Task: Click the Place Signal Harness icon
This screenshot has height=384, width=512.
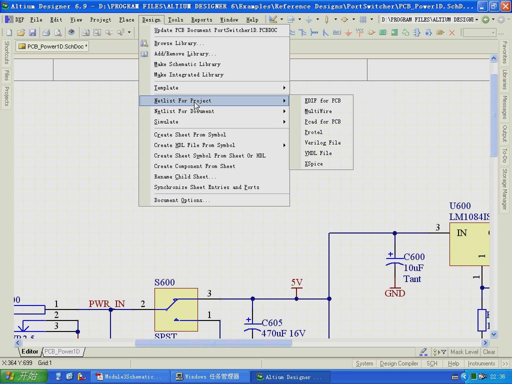Action: pos(314,32)
